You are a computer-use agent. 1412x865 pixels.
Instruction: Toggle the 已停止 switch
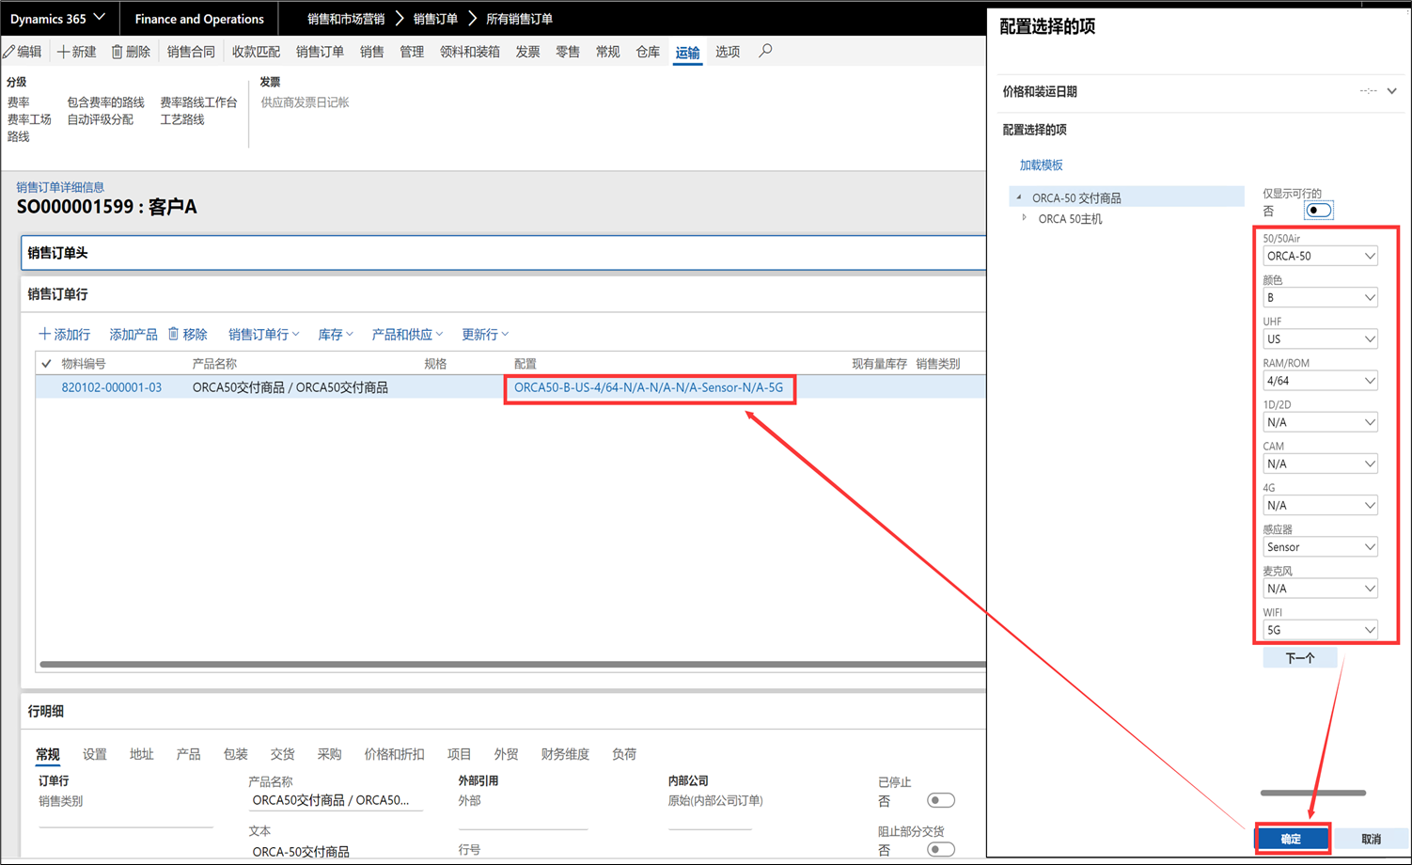click(940, 801)
